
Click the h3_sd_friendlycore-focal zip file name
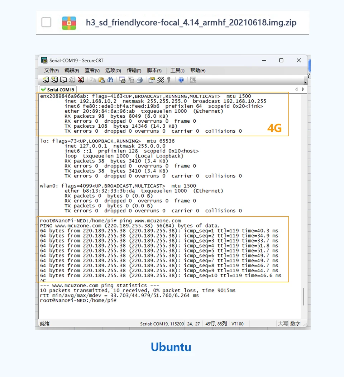(191, 22)
